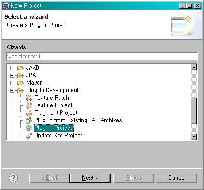Select the JPA category label

pos(31,75)
